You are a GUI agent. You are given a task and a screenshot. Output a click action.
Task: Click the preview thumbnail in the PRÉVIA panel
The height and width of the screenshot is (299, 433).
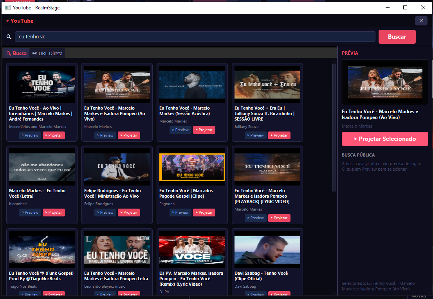[x=385, y=82]
